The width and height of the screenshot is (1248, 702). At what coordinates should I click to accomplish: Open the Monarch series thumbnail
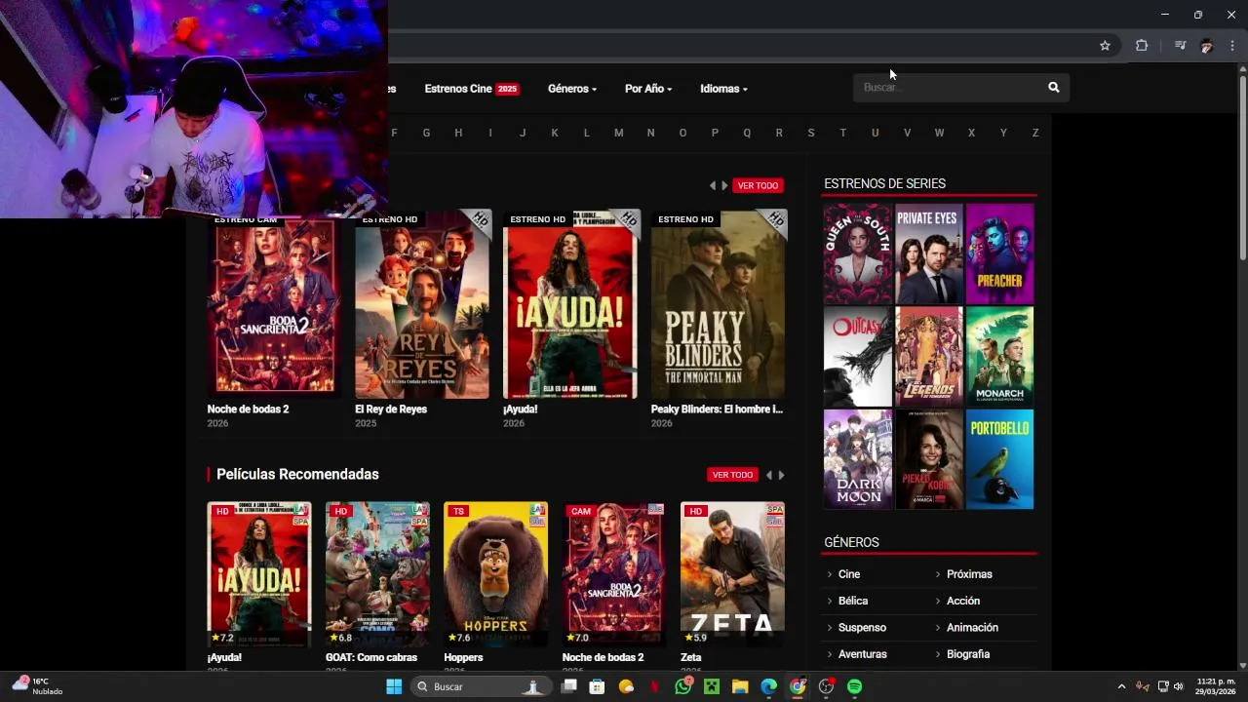pos(1000,357)
